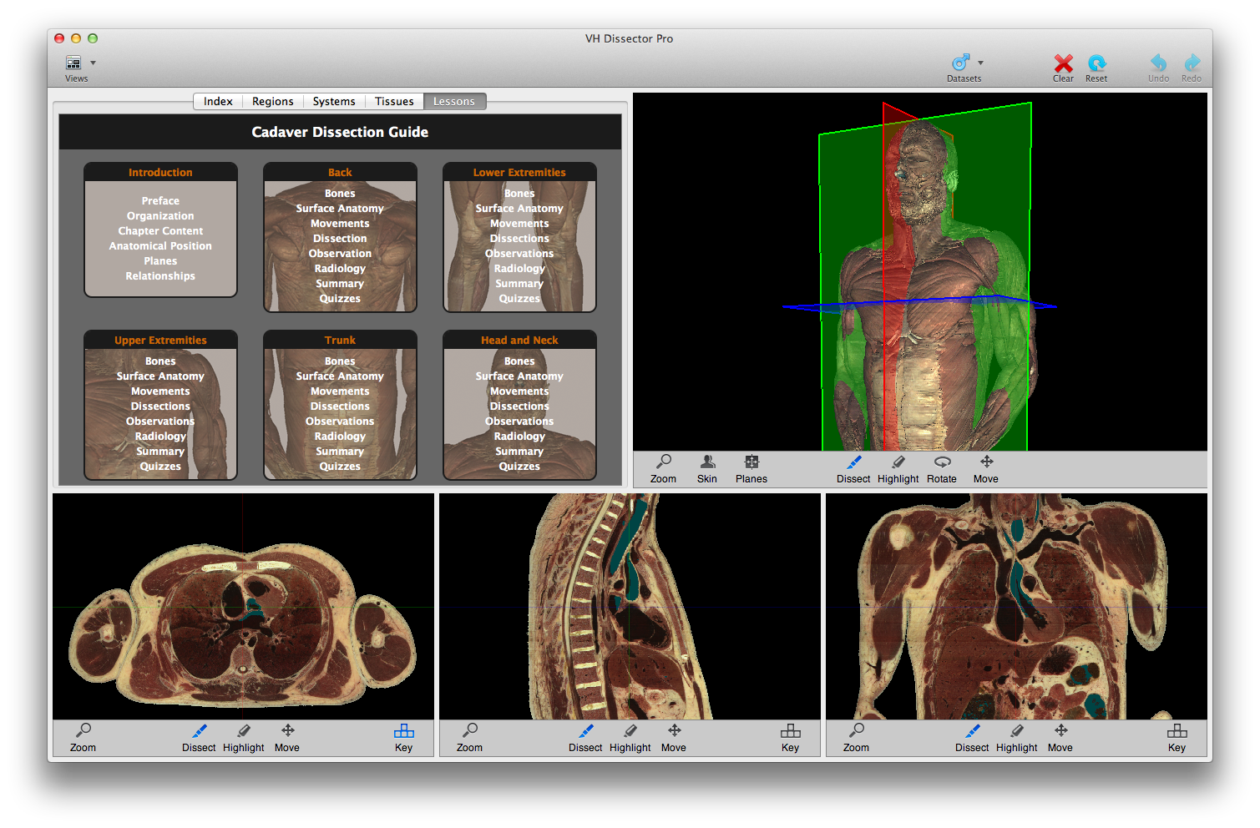The height and width of the screenshot is (828, 1260).
Task: Open Chapter Content in Introduction
Action: [x=160, y=231]
